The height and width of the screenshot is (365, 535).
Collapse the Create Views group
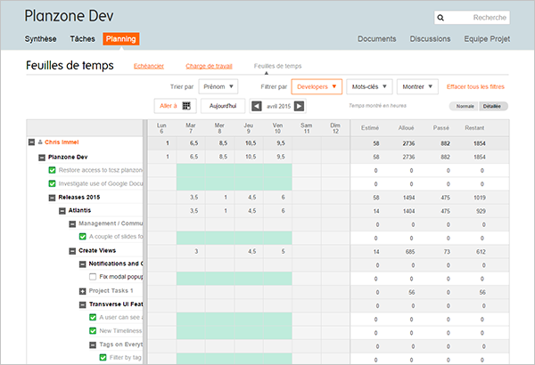click(72, 251)
